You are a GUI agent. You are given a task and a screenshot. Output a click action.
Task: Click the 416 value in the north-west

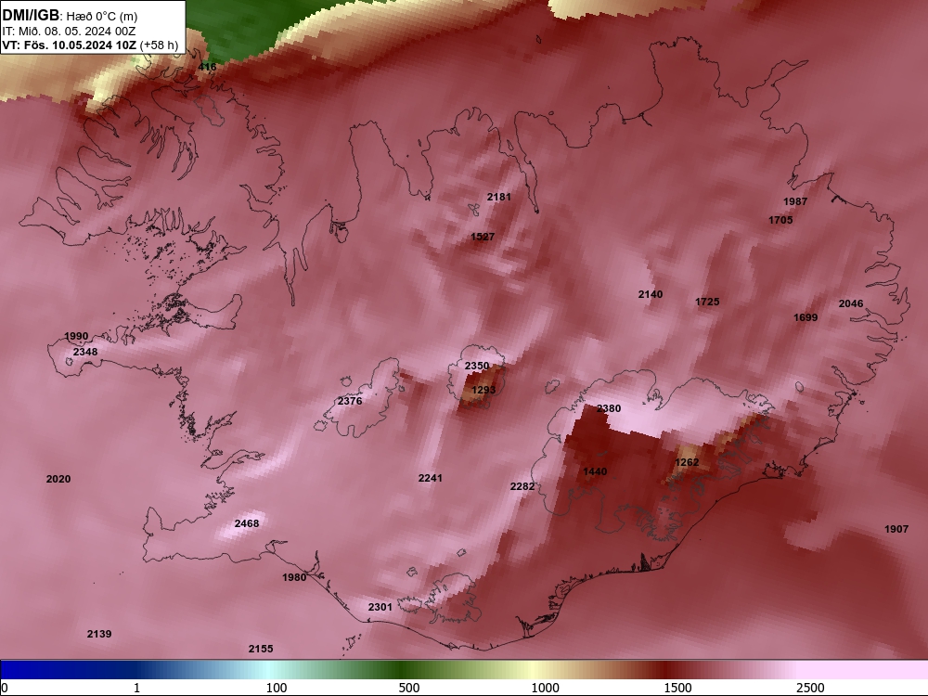click(207, 67)
